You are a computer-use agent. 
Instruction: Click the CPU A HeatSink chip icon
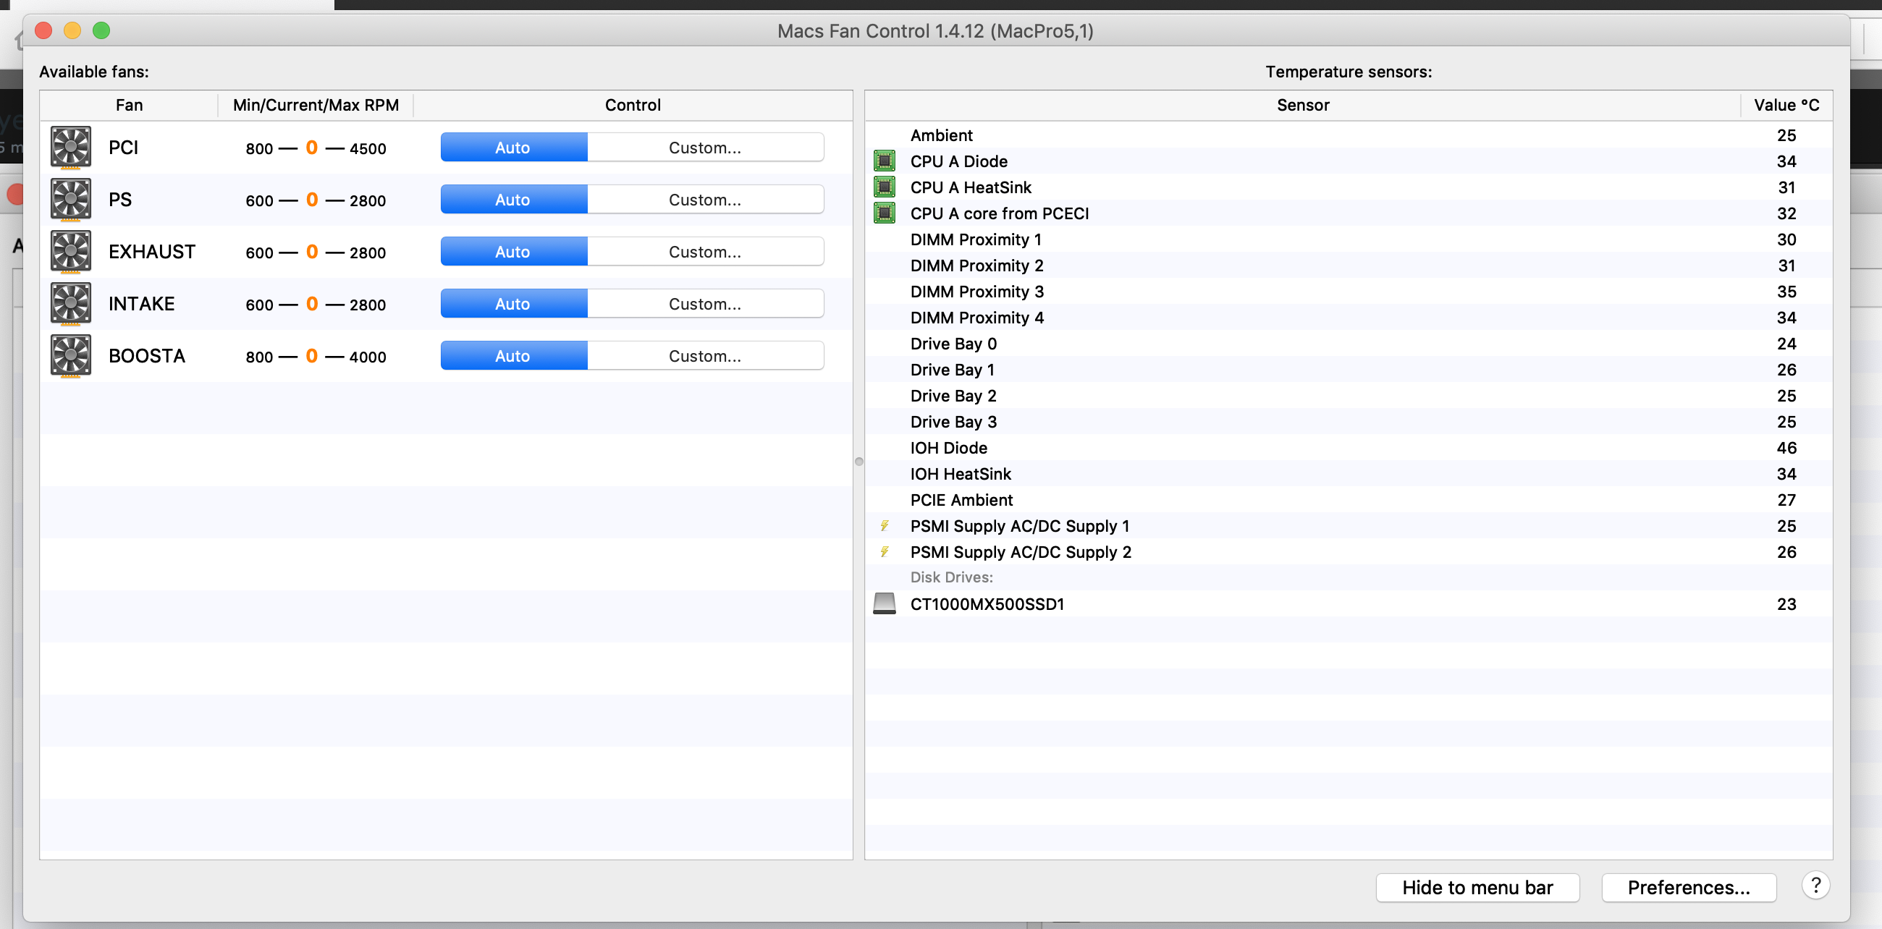(x=884, y=187)
